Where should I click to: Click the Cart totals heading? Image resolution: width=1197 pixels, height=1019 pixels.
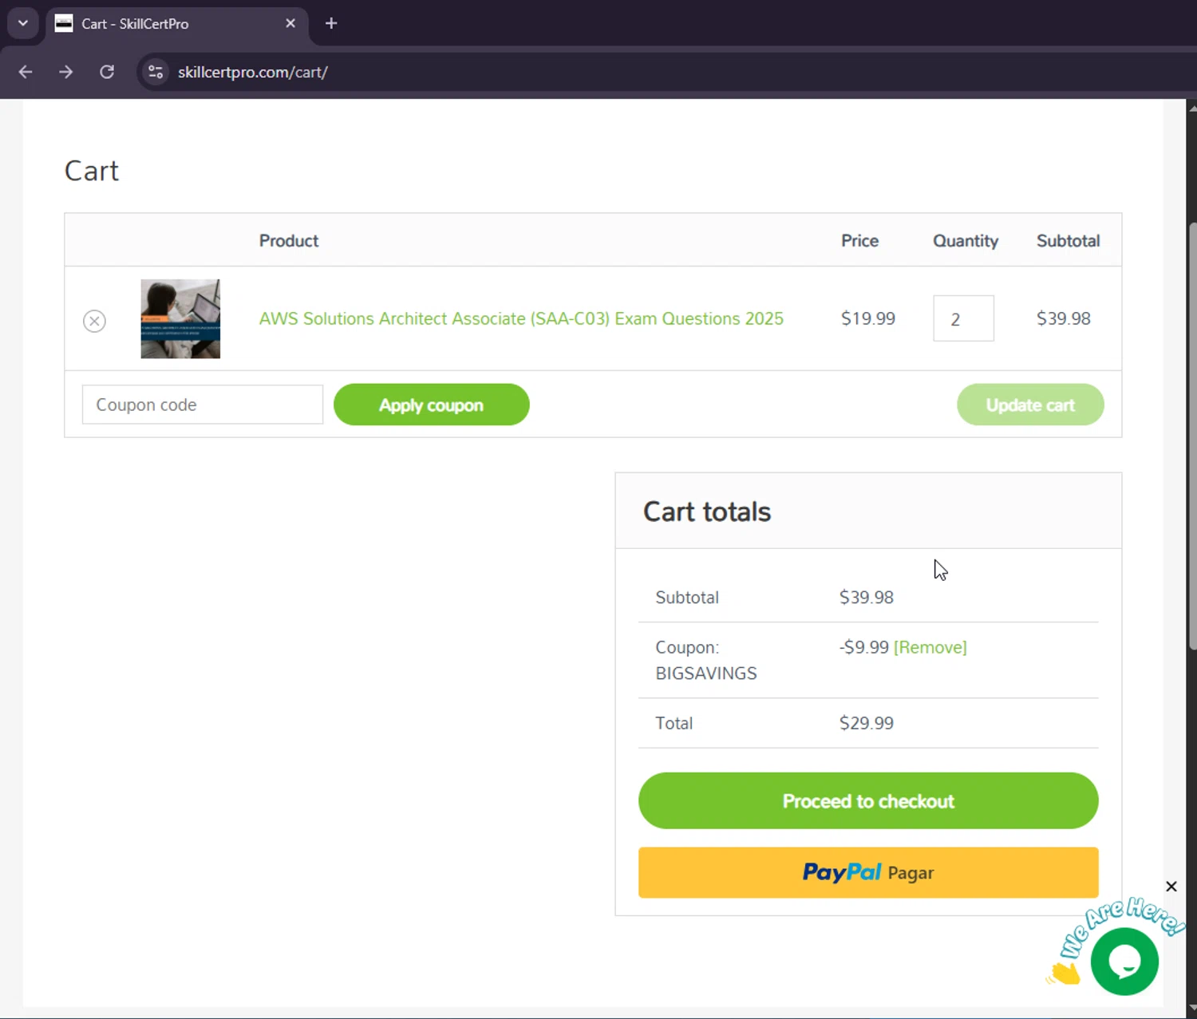[x=707, y=511]
